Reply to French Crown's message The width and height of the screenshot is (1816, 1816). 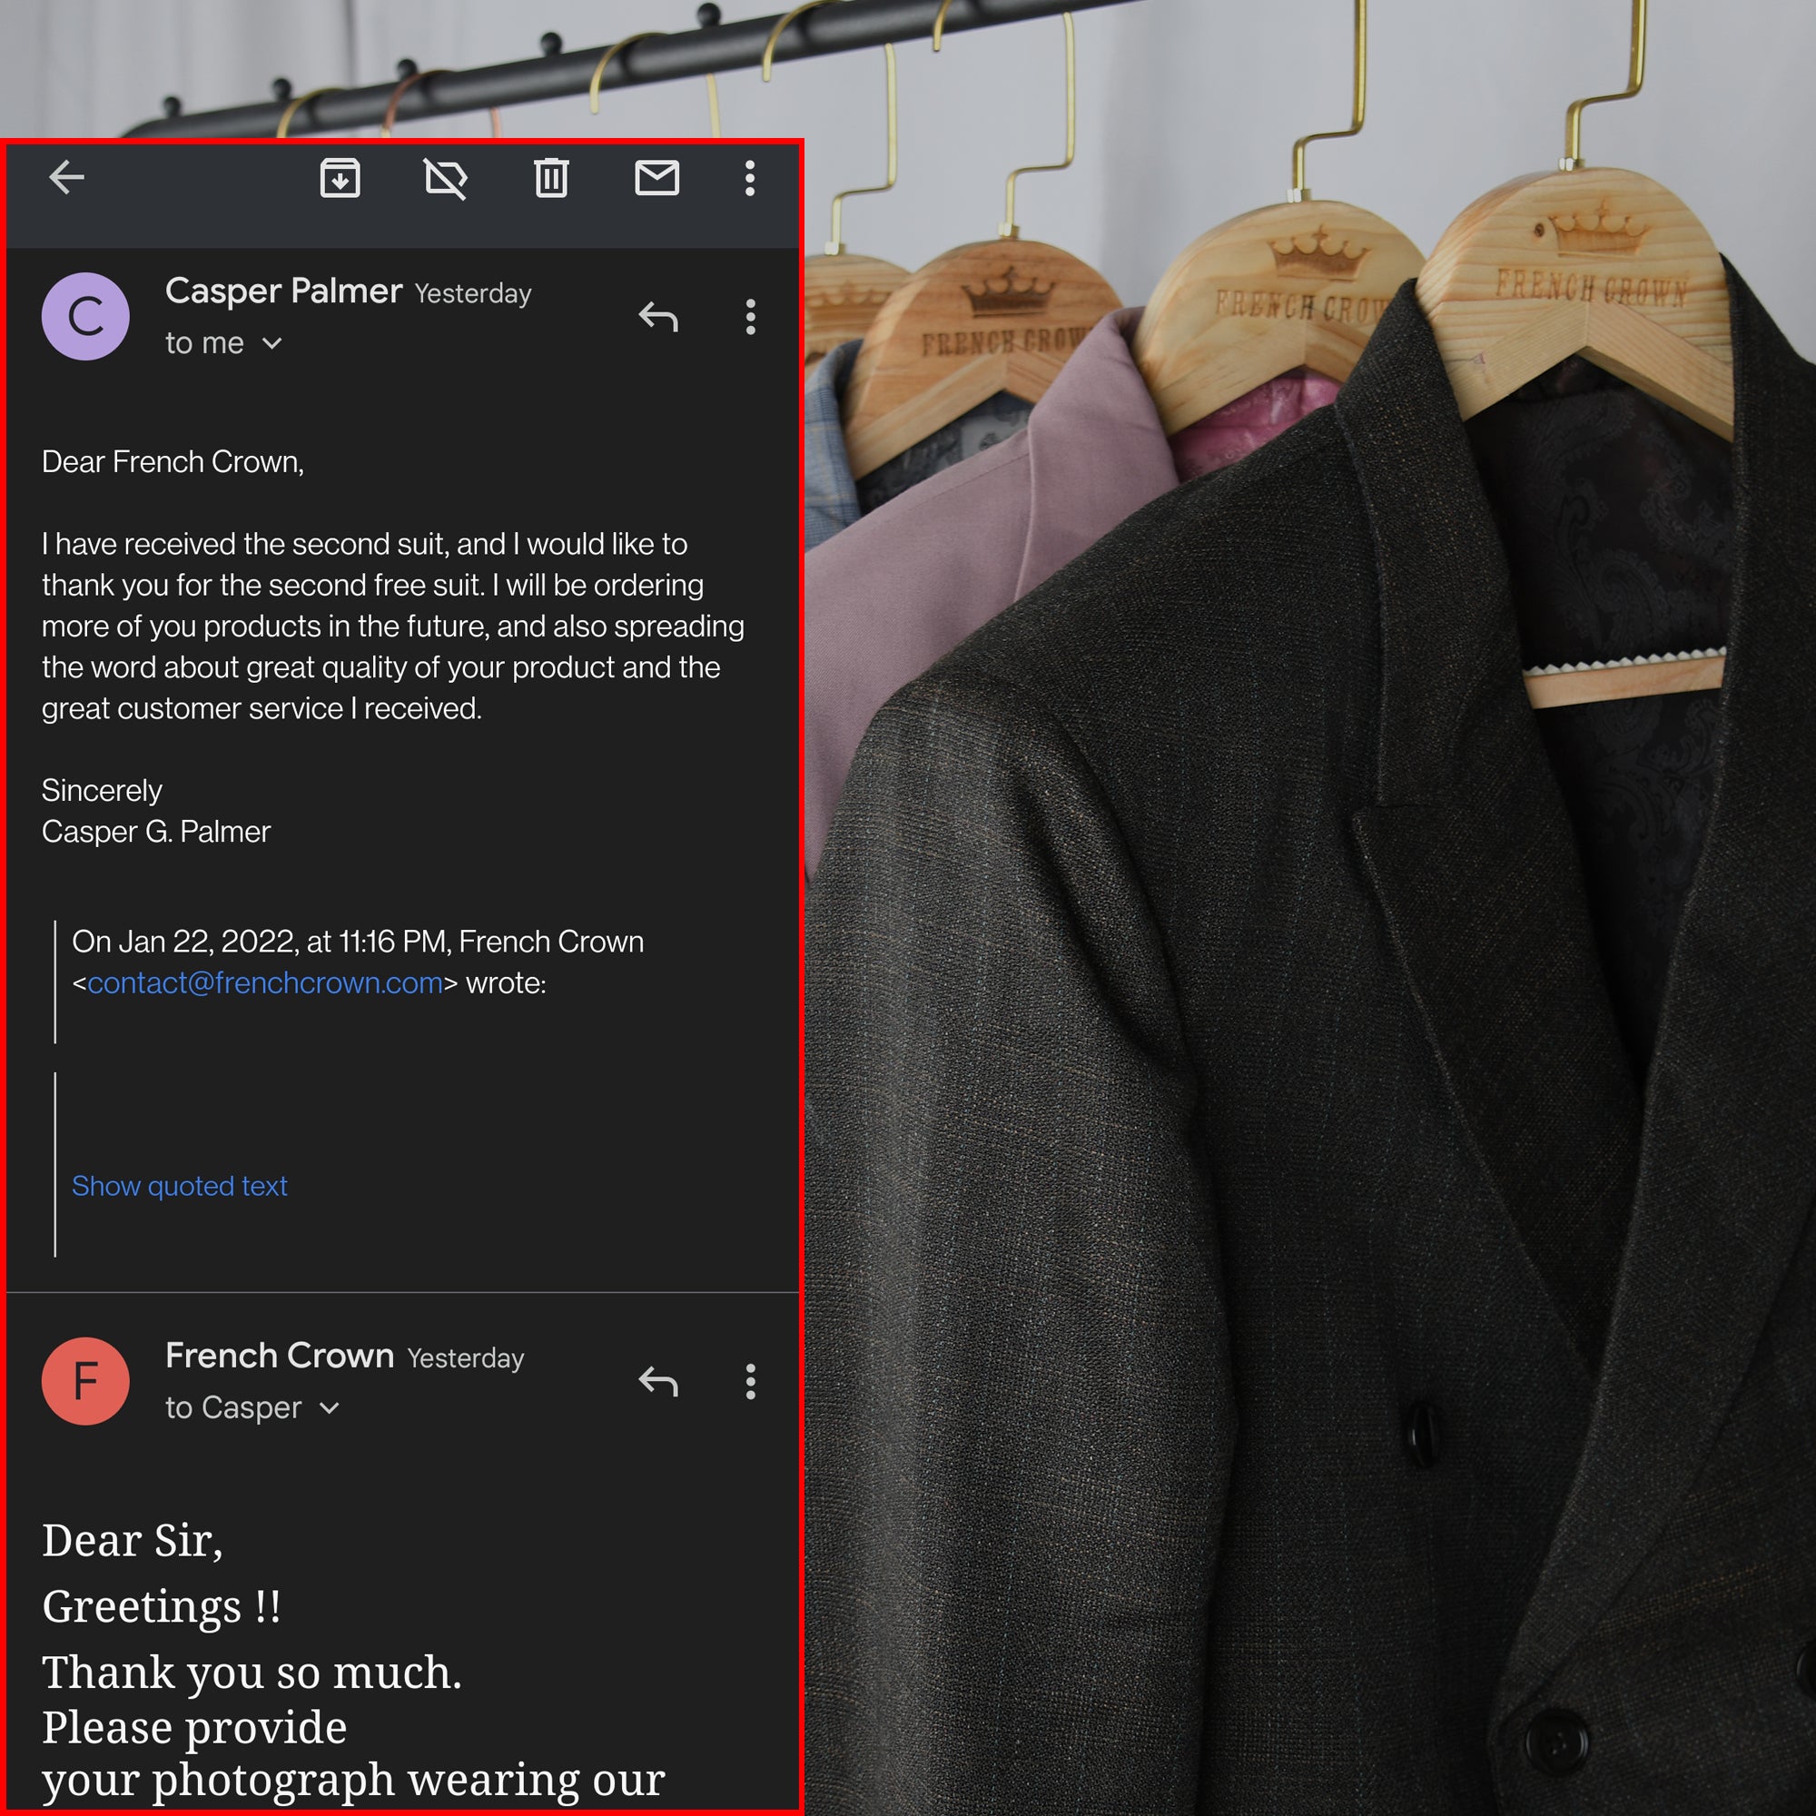(658, 1381)
